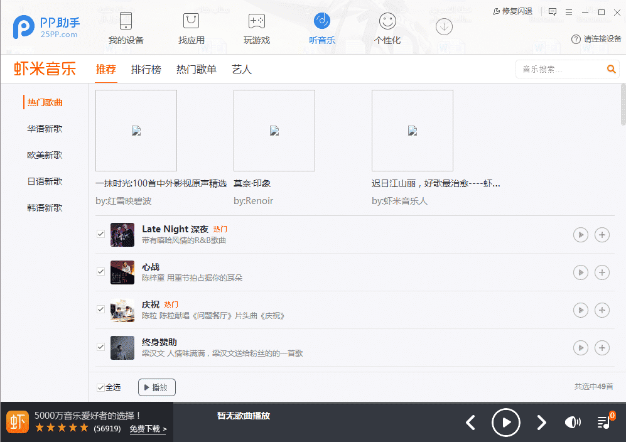This screenshot has width=626, height=442.
Task: Click the author text by:红雪映碧波
Action: pyautogui.click(x=123, y=201)
